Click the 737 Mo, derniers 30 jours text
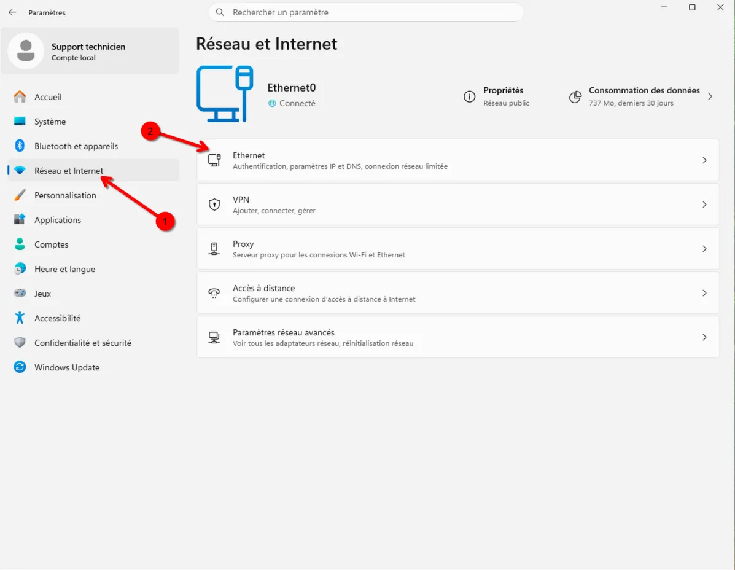 (x=631, y=103)
